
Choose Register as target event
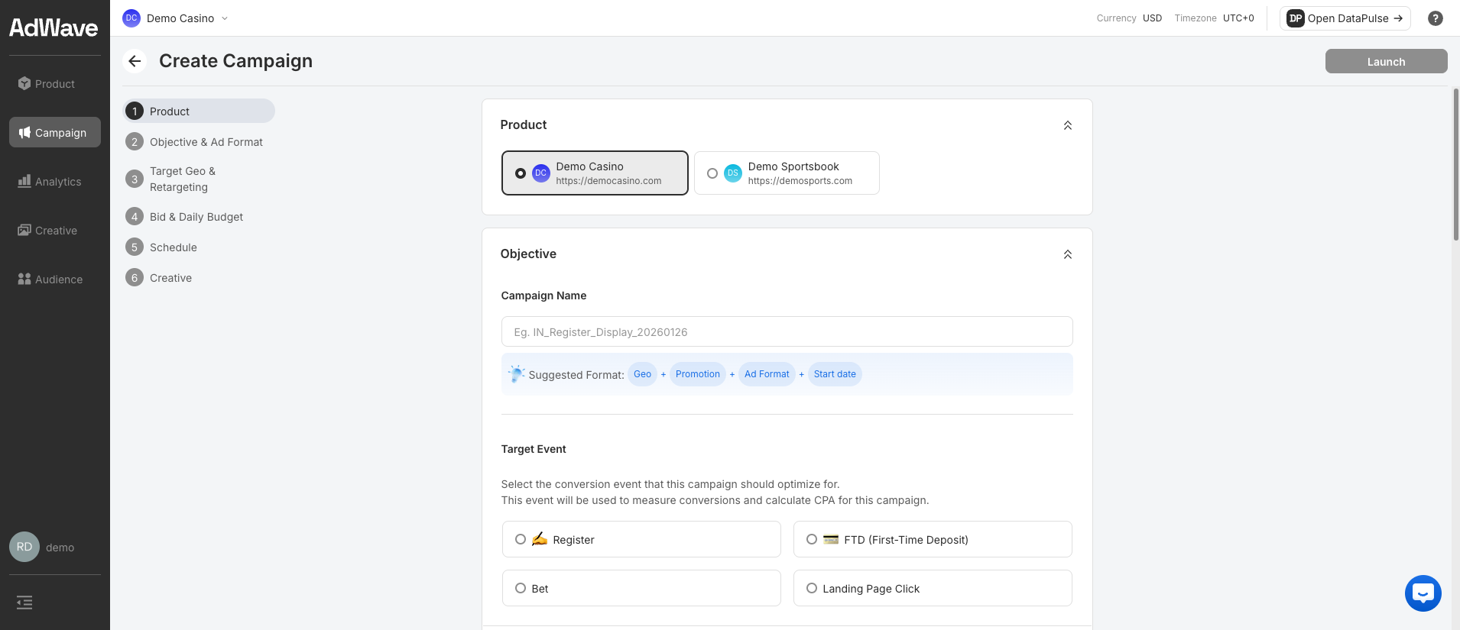point(641,539)
